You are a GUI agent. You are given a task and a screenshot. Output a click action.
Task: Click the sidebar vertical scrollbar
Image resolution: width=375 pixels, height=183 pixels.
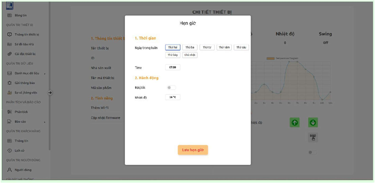click(49, 76)
